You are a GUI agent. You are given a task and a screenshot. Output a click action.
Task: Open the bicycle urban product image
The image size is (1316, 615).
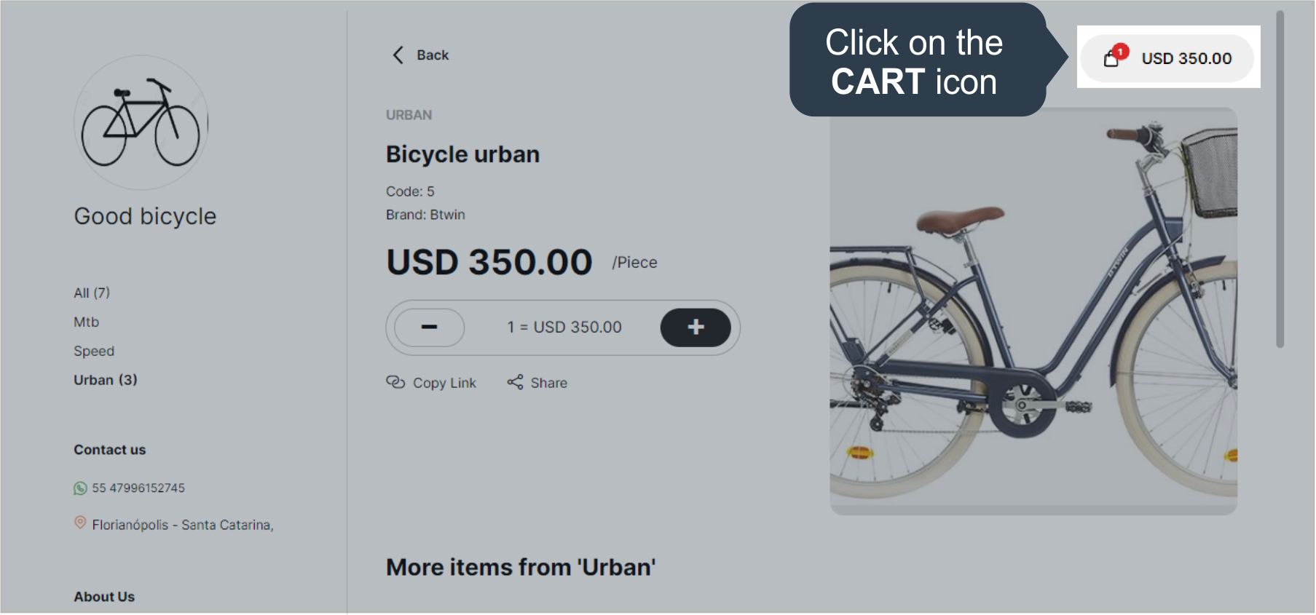click(1033, 312)
